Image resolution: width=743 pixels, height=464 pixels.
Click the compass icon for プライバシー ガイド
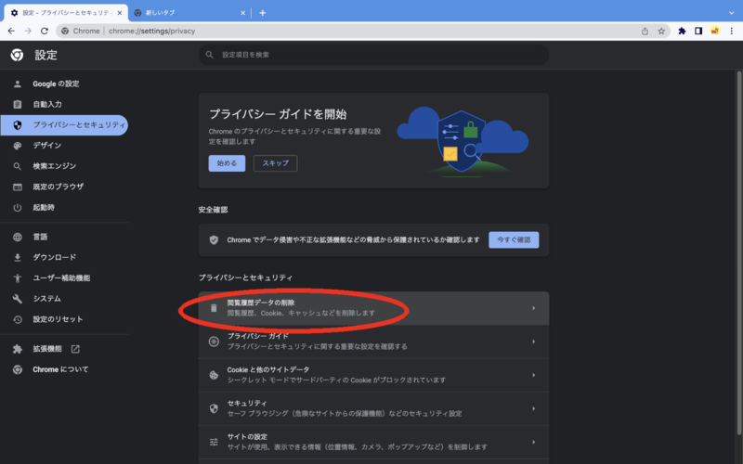point(214,342)
